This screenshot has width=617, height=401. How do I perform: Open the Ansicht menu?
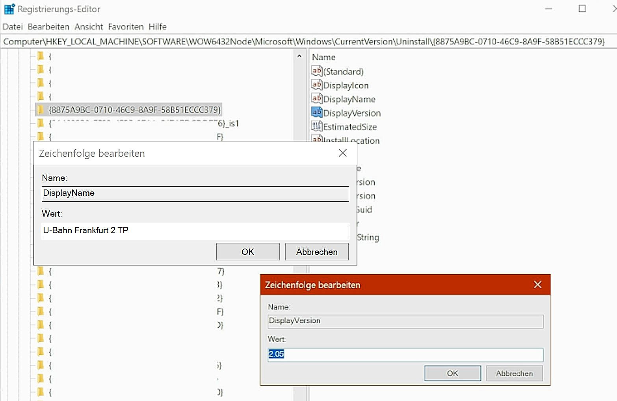(x=89, y=27)
